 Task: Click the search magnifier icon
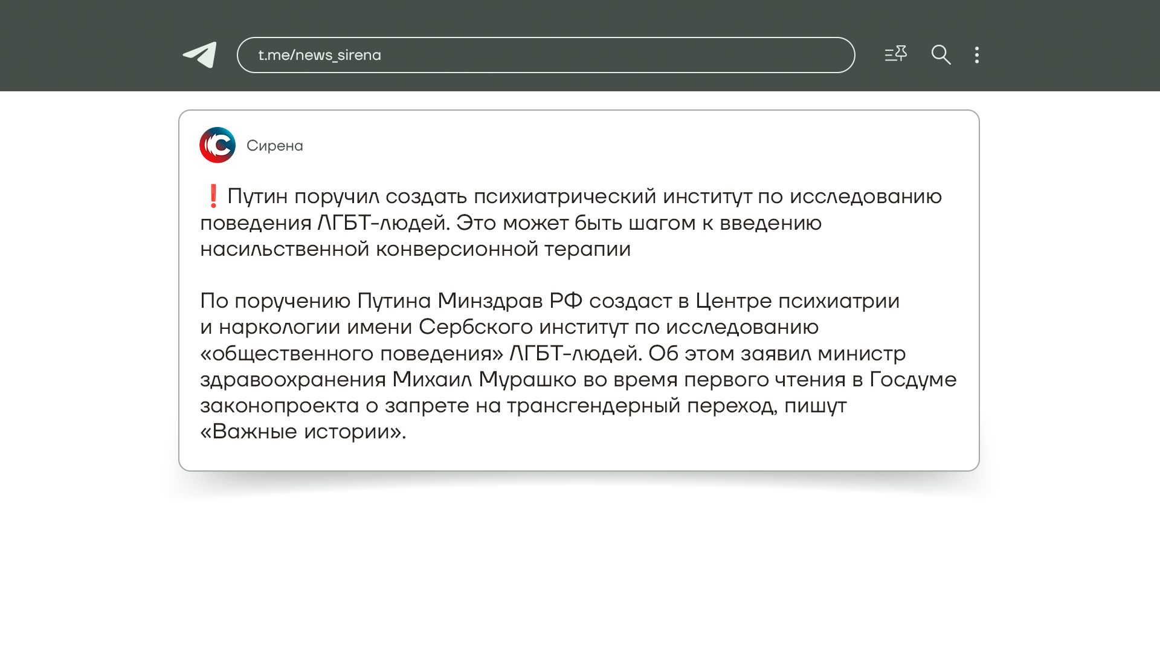point(941,55)
